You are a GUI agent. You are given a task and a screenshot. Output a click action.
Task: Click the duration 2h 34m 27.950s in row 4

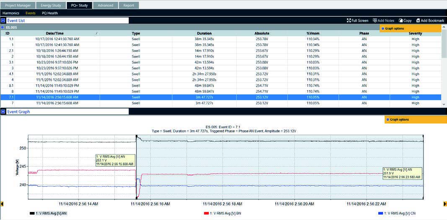coord(204,80)
